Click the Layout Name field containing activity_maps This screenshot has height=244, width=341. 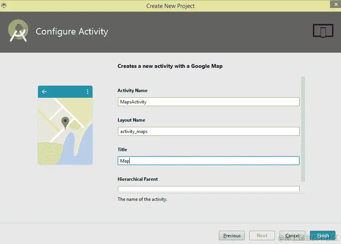pos(209,131)
